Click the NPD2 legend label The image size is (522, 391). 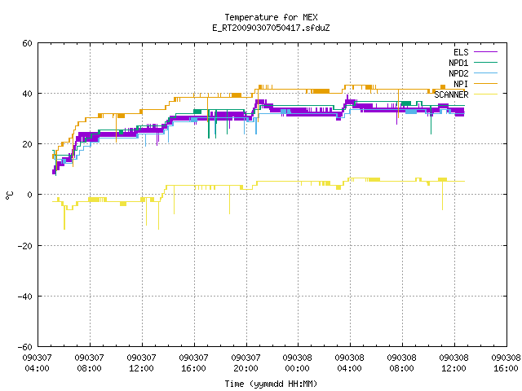click(x=458, y=73)
